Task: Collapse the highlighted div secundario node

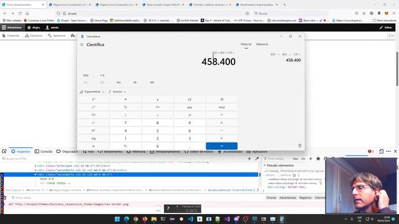Action: pos(36,174)
